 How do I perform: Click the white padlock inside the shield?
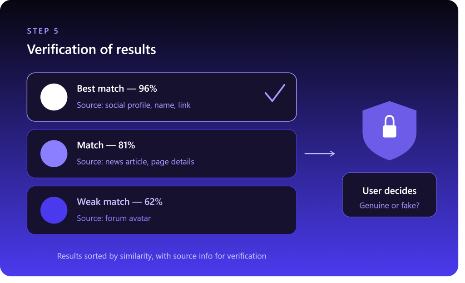coord(389,126)
